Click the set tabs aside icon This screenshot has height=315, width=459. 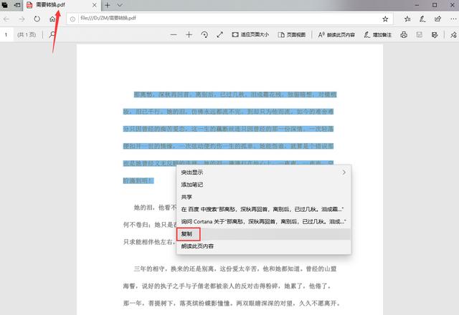tap(17, 5)
